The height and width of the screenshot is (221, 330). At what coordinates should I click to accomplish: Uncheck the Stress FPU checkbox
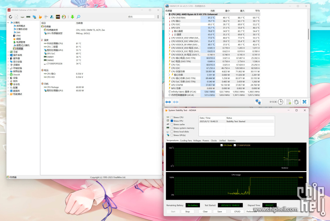172,121
